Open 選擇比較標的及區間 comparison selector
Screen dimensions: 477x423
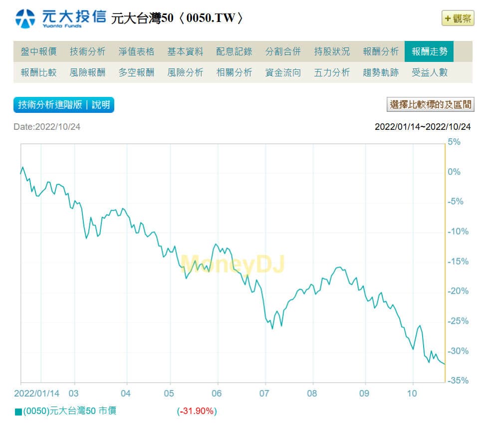tap(430, 105)
